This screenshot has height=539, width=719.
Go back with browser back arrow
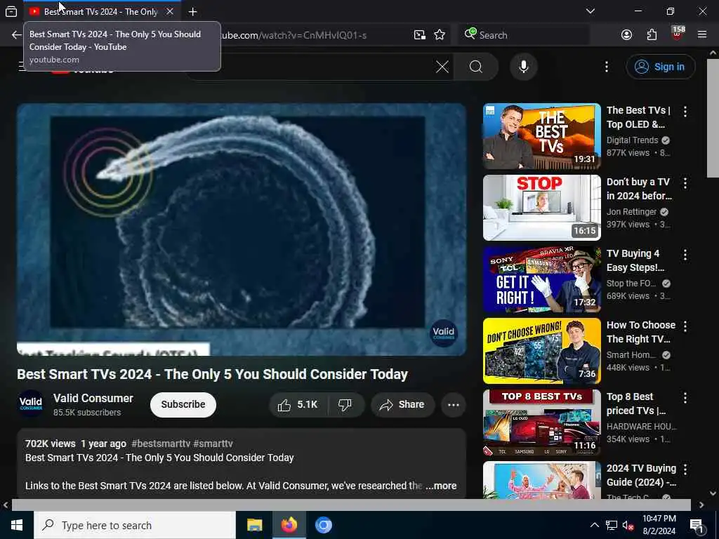click(x=17, y=35)
